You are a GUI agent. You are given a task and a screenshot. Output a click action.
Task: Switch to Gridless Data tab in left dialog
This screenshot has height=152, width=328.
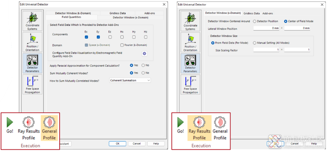(118, 13)
